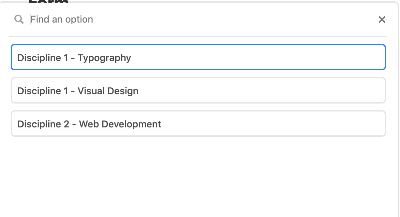
Task: Close the option picker with the X
Action: (x=382, y=20)
